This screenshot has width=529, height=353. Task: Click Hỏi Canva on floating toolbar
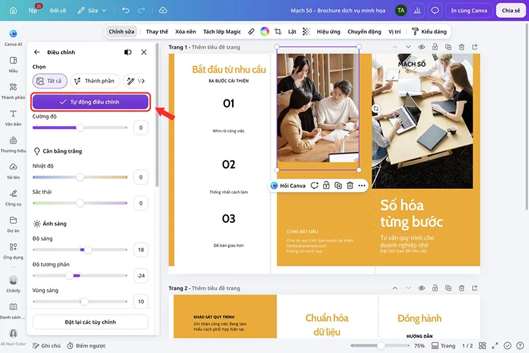288,186
